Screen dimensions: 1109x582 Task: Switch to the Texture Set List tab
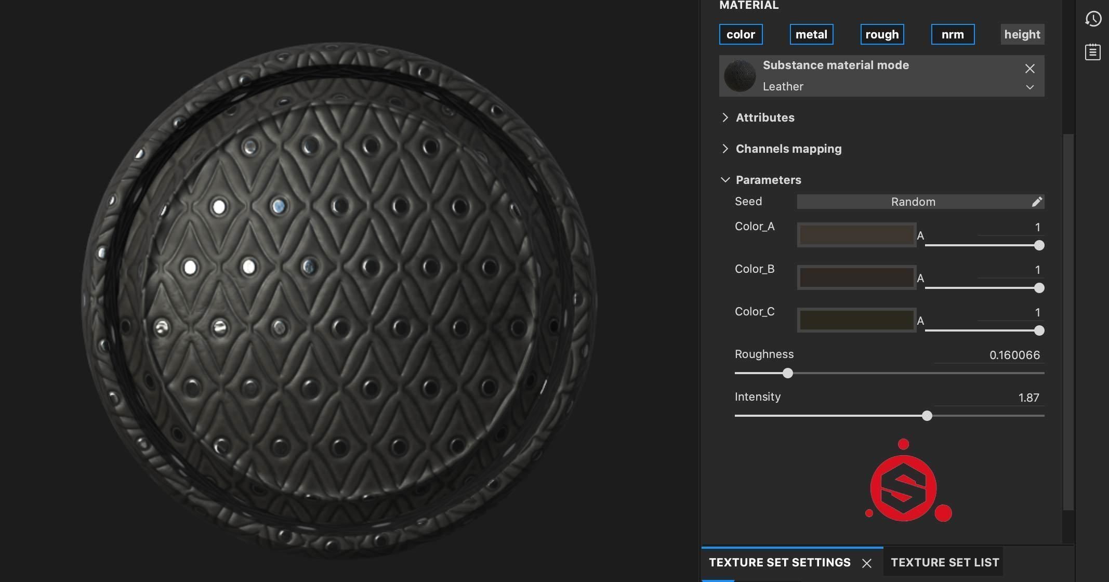(x=944, y=562)
